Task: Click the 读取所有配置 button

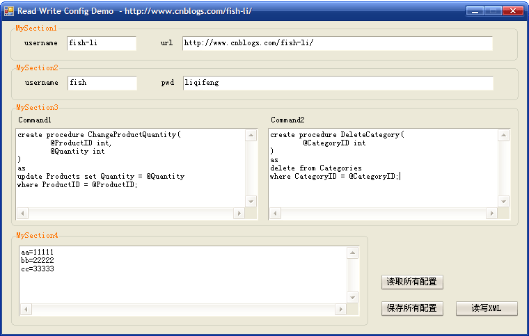Action: tap(412, 282)
